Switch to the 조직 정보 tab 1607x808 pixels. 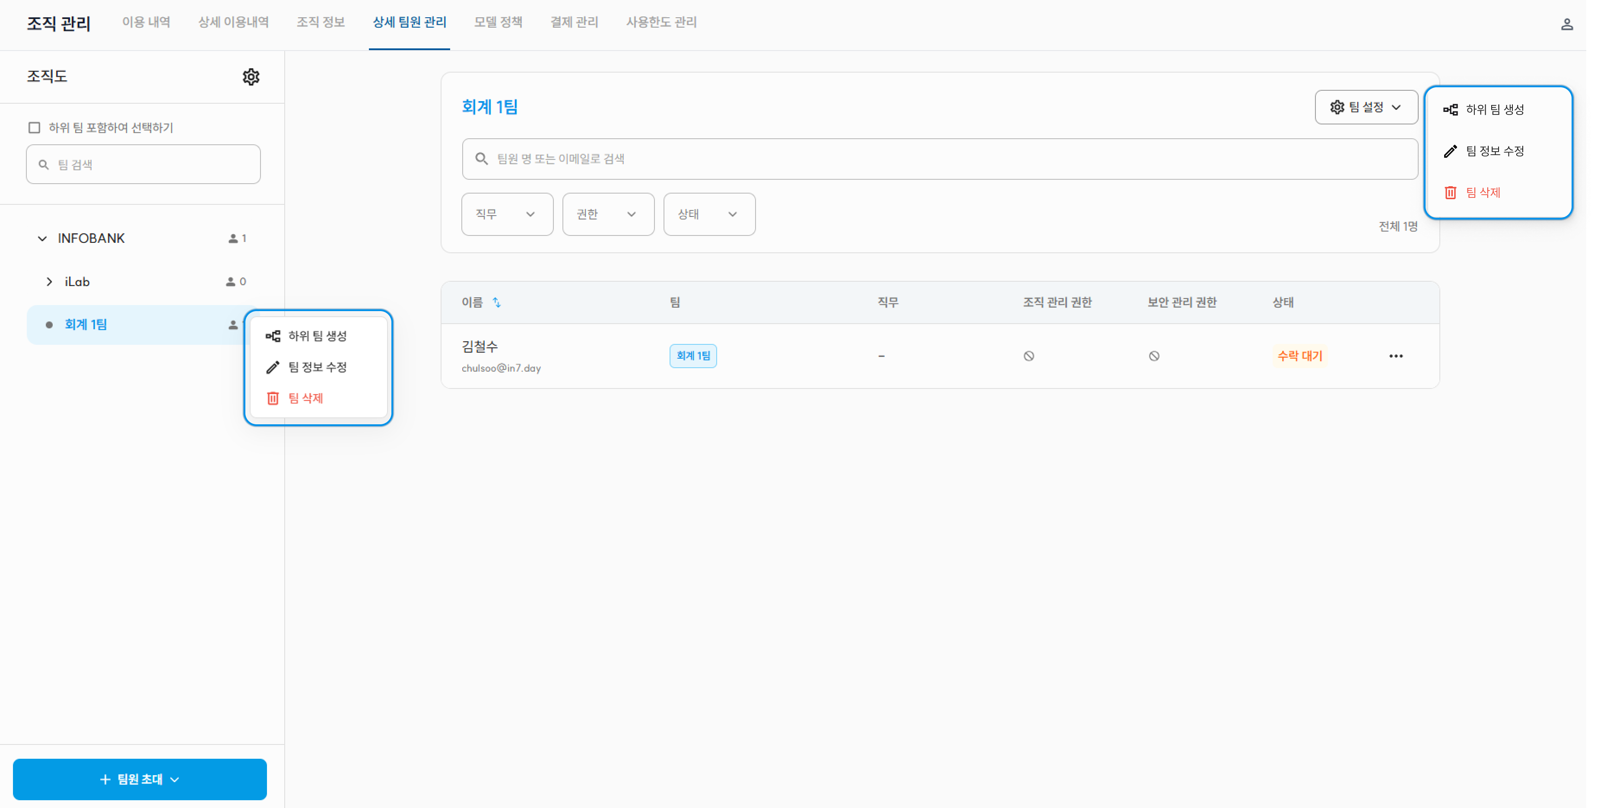tap(320, 22)
